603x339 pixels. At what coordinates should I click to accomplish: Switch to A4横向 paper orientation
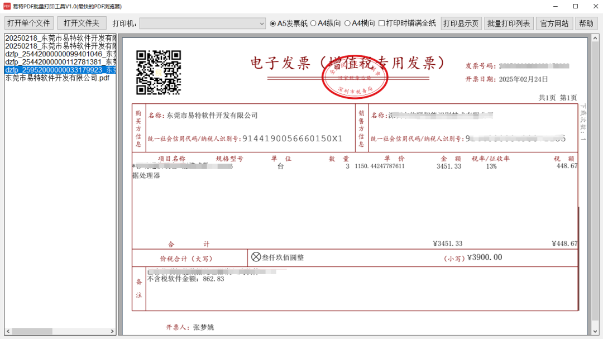tap(347, 23)
